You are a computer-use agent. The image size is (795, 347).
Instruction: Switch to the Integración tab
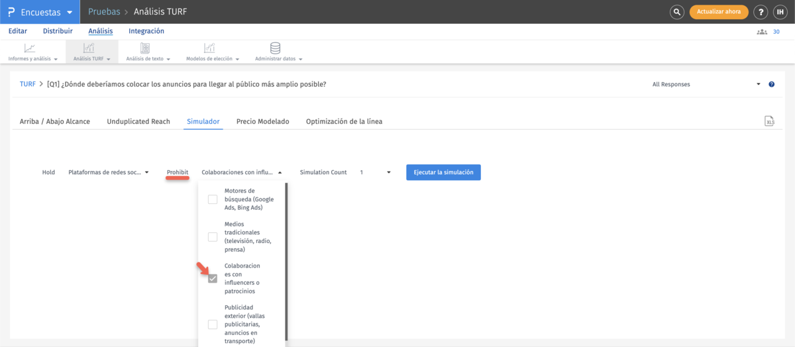tap(146, 31)
